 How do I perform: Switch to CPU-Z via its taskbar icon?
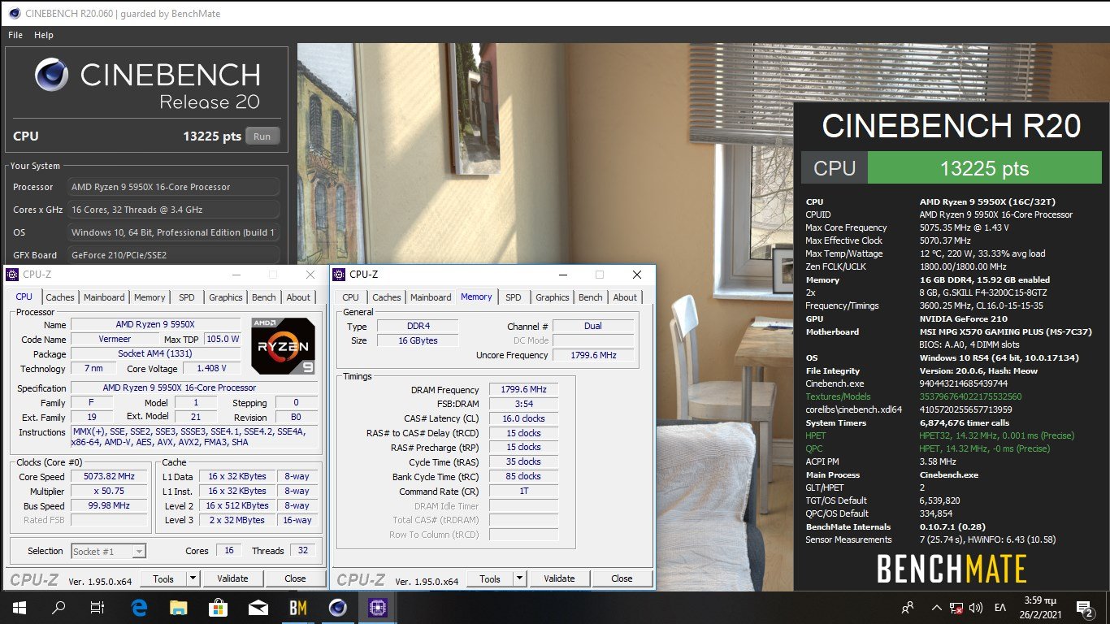pos(377,607)
